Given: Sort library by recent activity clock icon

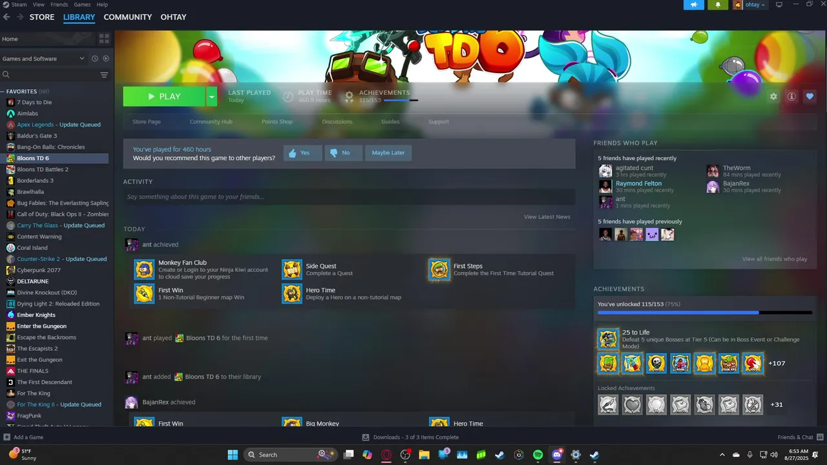Looking at the screenshot, I should 94,59.
